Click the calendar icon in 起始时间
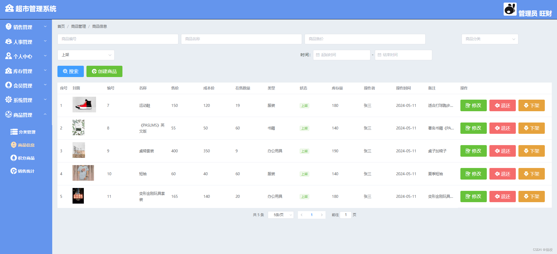This screenshot has width=557, height=254. (318, 55)
